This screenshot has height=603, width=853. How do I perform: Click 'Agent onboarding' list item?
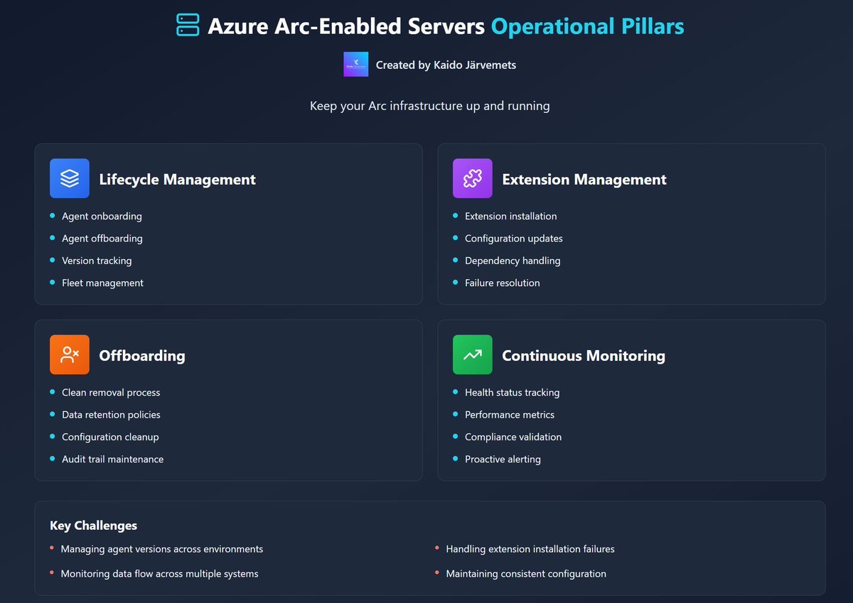pos(102,216)
